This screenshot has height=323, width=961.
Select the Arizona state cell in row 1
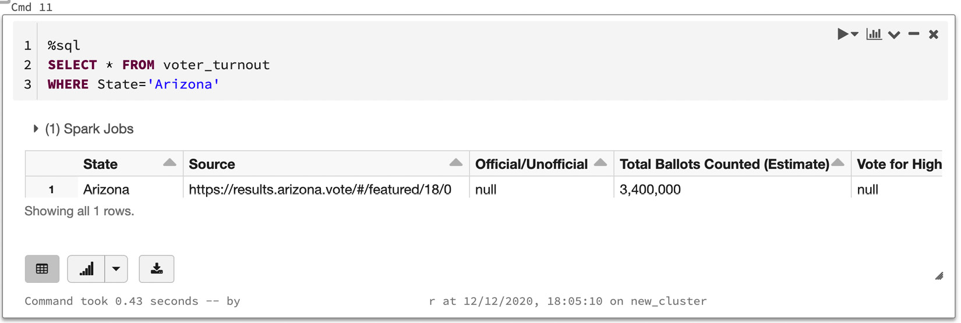point(130,189)
